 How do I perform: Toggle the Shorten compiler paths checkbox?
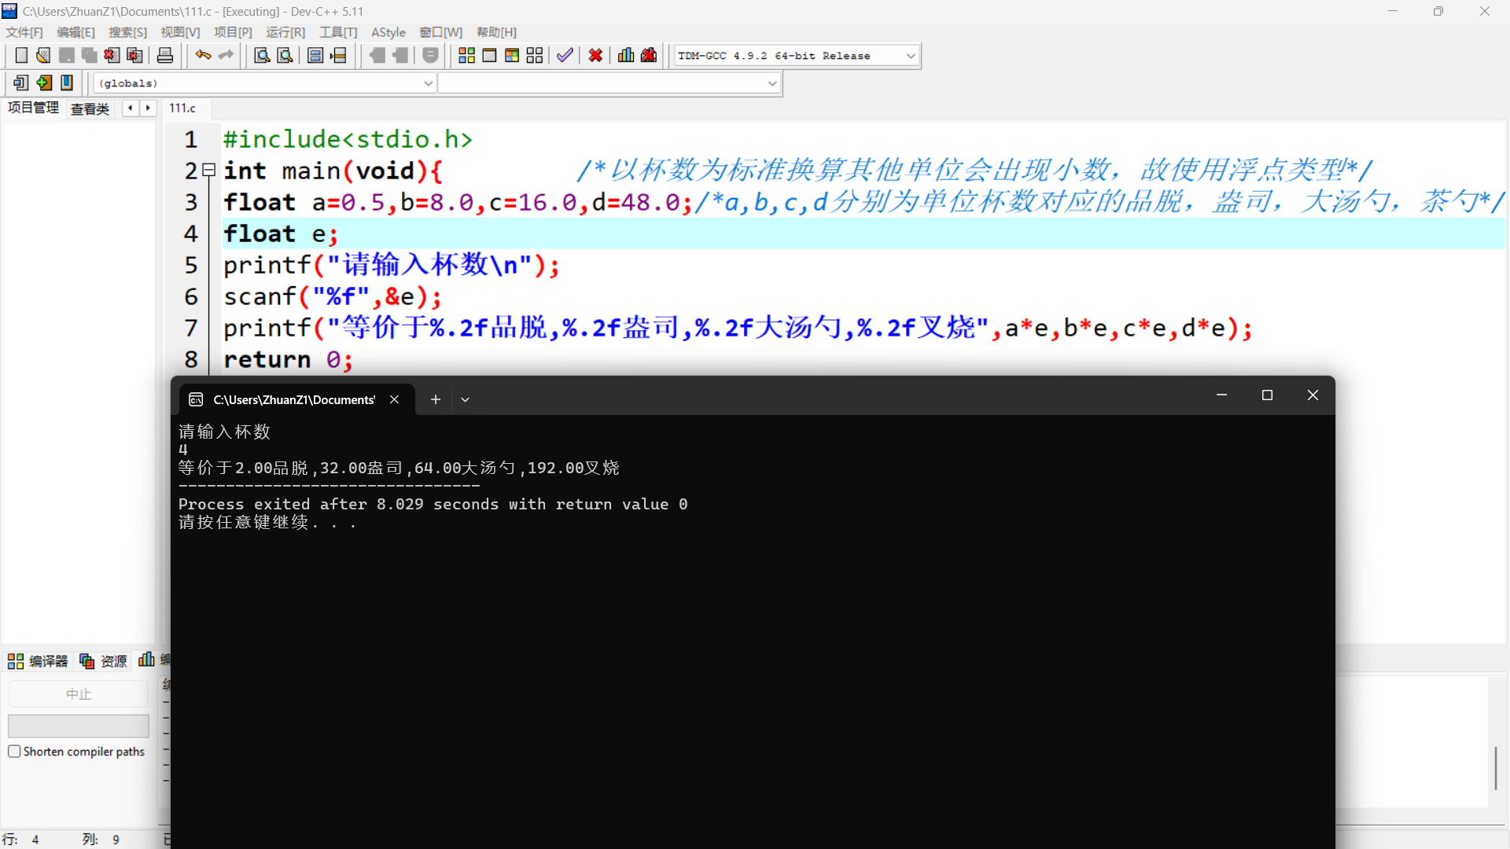click(14, 752)
